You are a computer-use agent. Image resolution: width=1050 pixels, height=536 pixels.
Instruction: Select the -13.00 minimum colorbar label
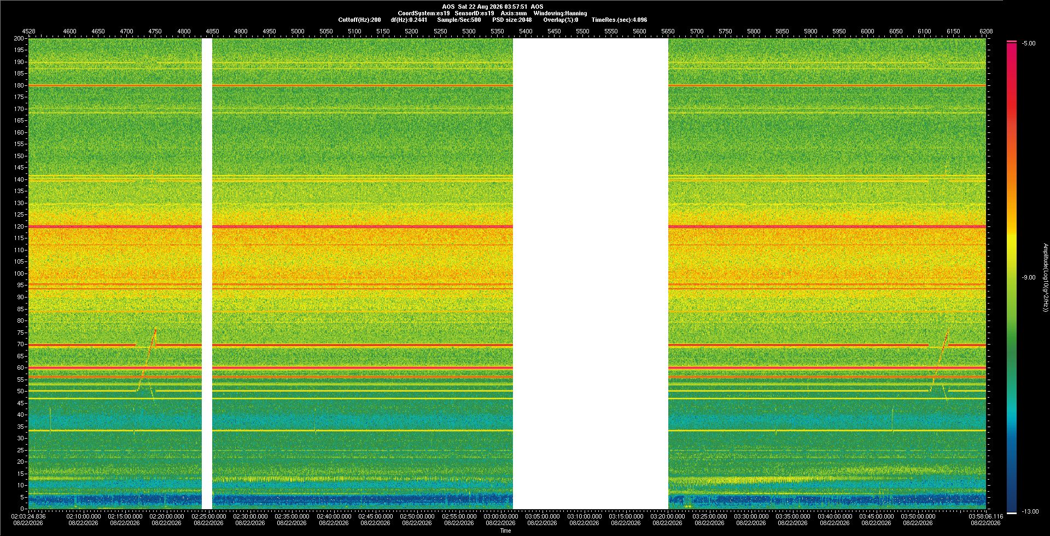pyautogui.click(x=1030, y=511)
